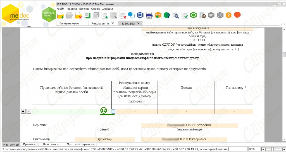Click the scrollbar up arrow

click(284, 29)
